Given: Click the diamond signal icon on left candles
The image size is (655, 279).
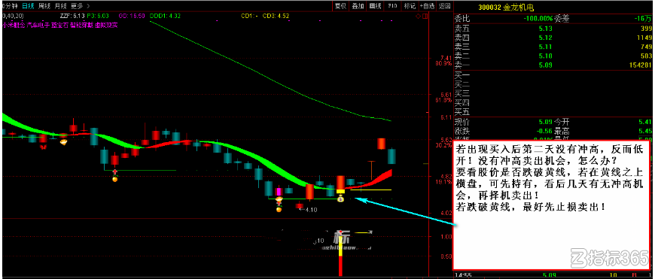Looking at the screenshot, I should click(64, 143).
